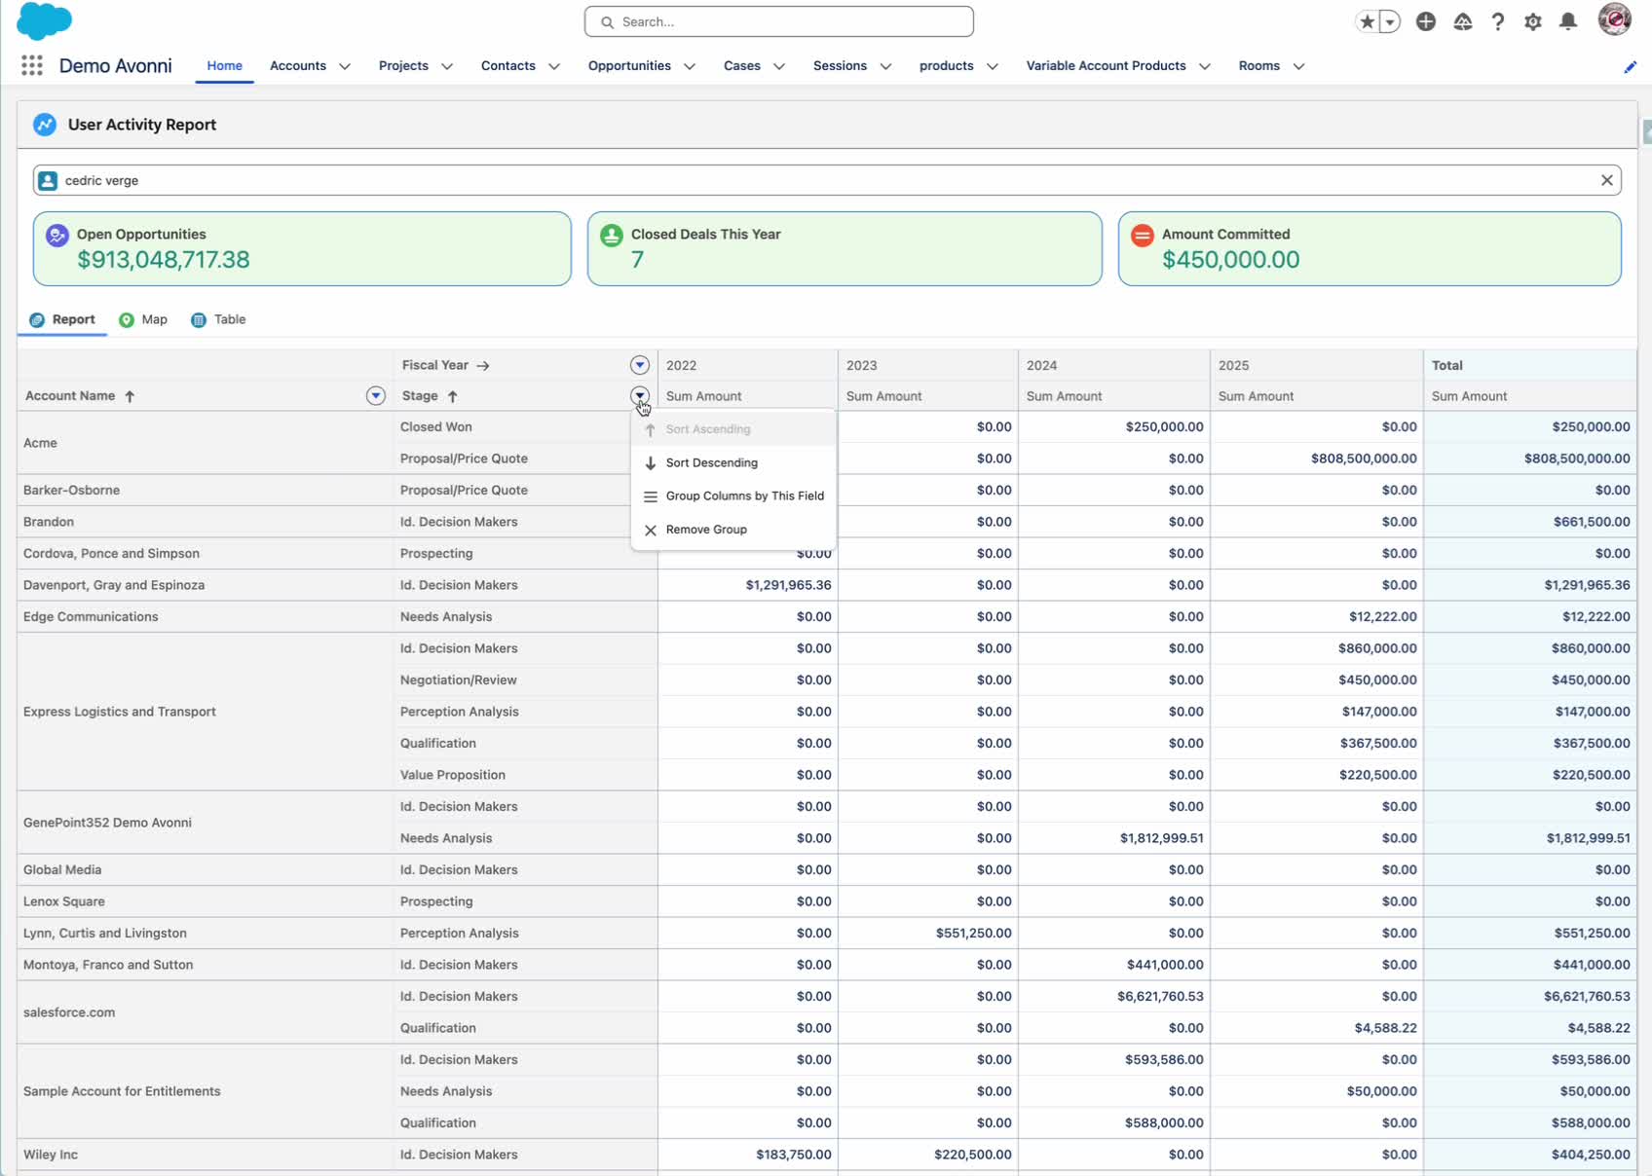This screenshot has height=1176, width=1652.
Task: Clear the cedric verge selection
Action: [x=1607, y=180]
